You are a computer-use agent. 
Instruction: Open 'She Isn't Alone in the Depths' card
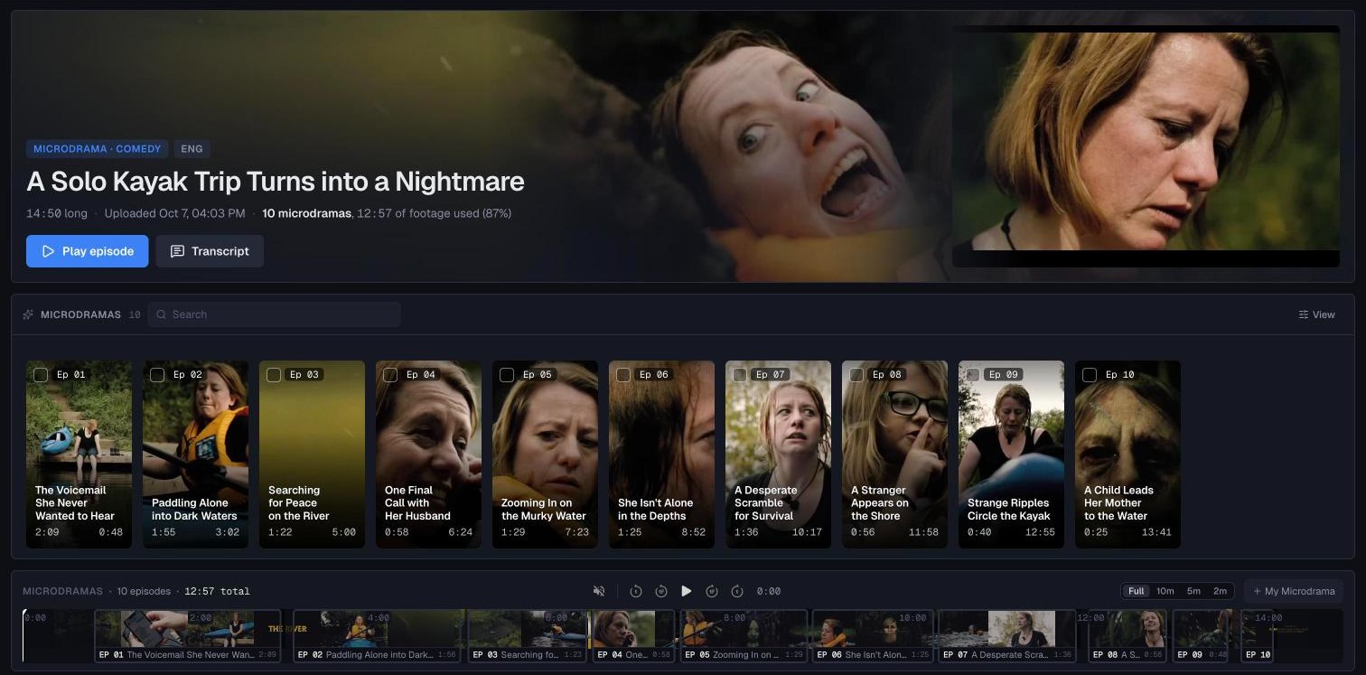[x=661, y=455]
